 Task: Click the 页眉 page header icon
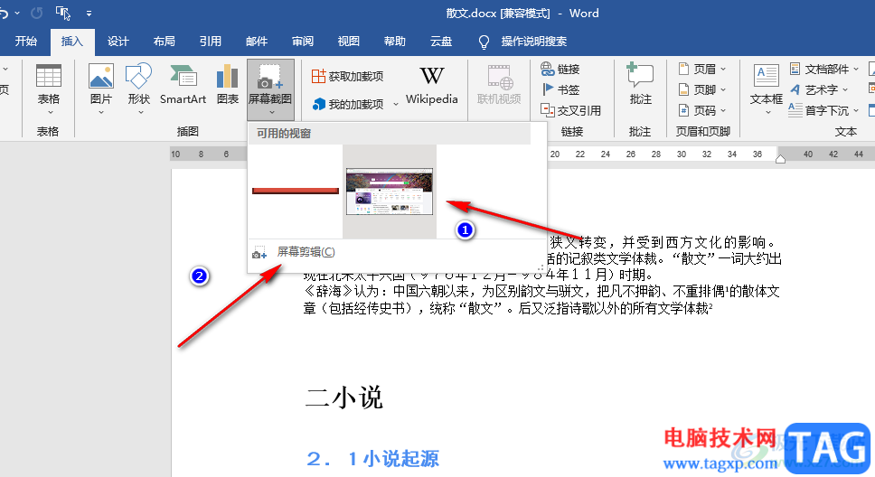tap(683, 70)
